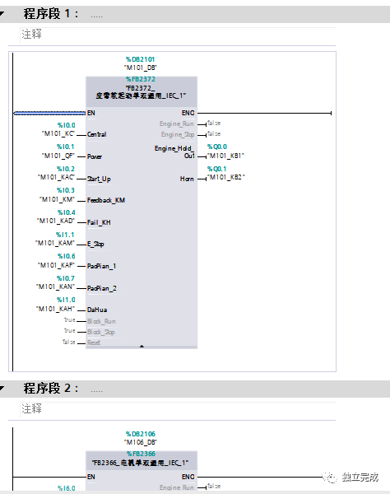Select the M101_KC tag on Central input

pyautogui.click(x=58, y=134)
